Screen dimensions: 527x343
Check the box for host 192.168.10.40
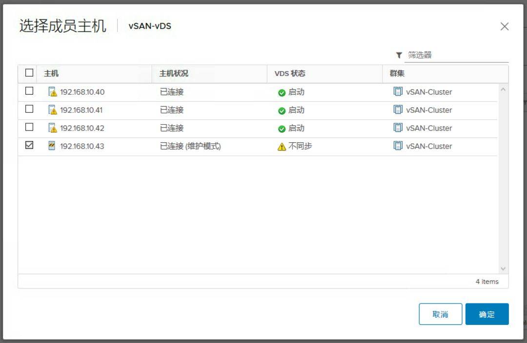pos(29,91)
